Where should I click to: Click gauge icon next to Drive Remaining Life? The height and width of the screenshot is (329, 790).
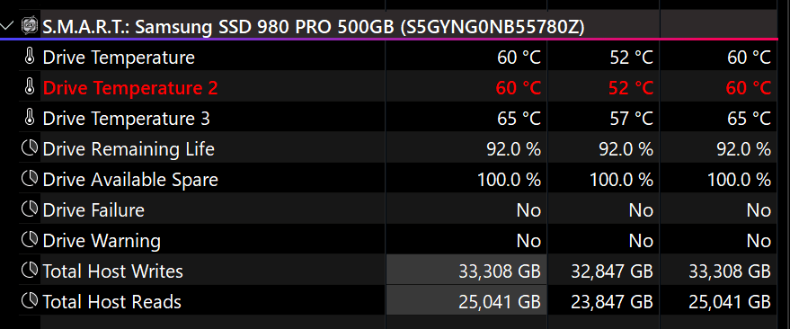pyautogui.click(x=30, y=148)
